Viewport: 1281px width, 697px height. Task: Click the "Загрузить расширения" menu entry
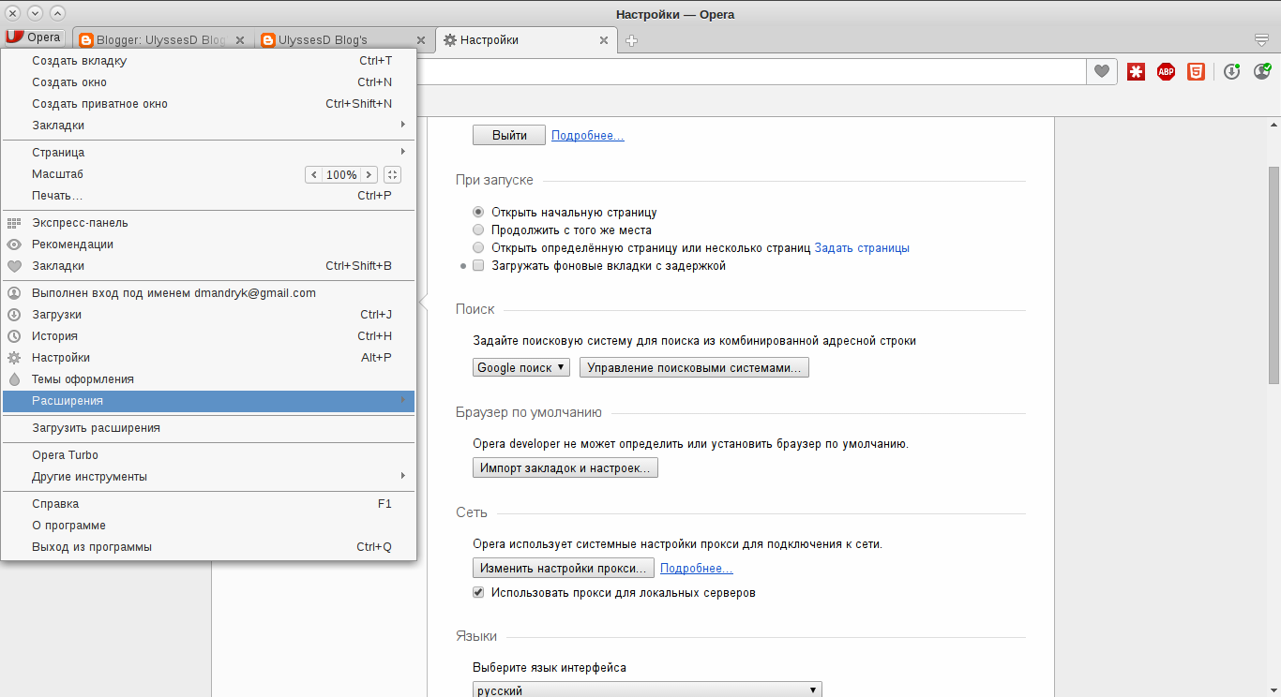(x=98, y=427)
